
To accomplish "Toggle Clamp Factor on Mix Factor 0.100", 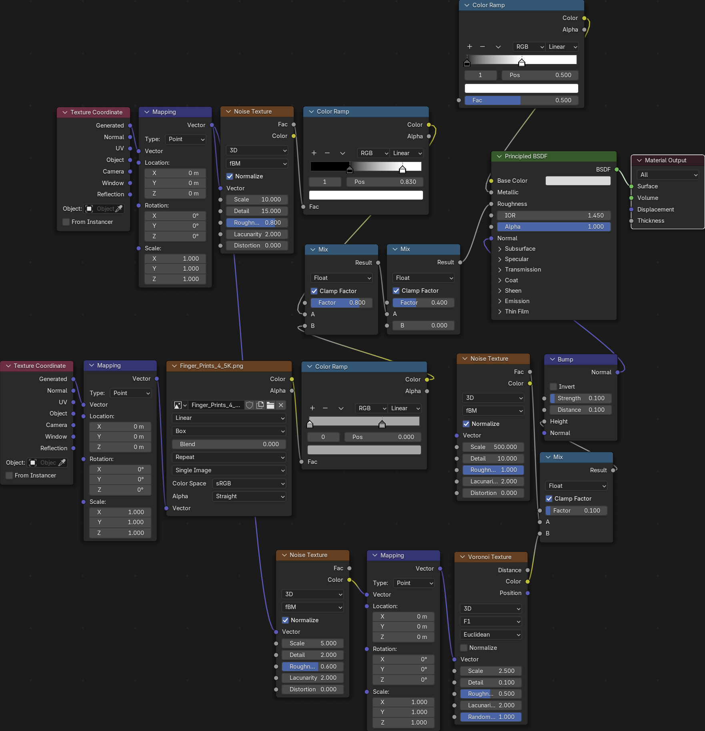I will pos(549,499).
